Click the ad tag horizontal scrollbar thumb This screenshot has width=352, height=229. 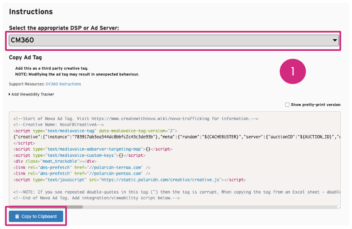click(46, 206)
